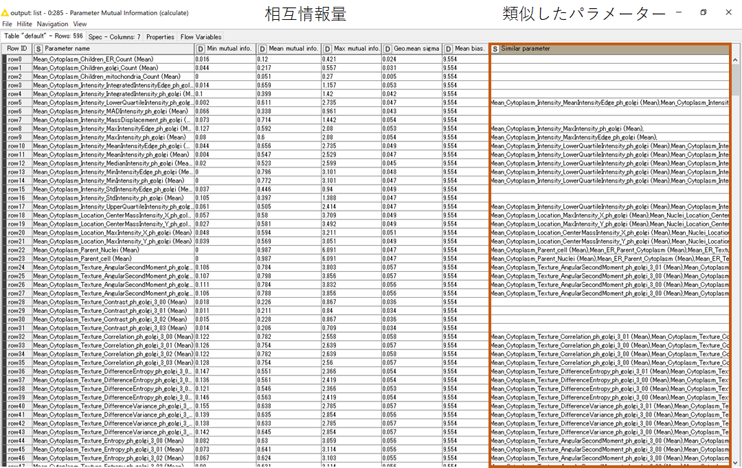Click the Geo.mean sigma column header
This screenshot has width=742, height=468.
[x=412, y=49]
